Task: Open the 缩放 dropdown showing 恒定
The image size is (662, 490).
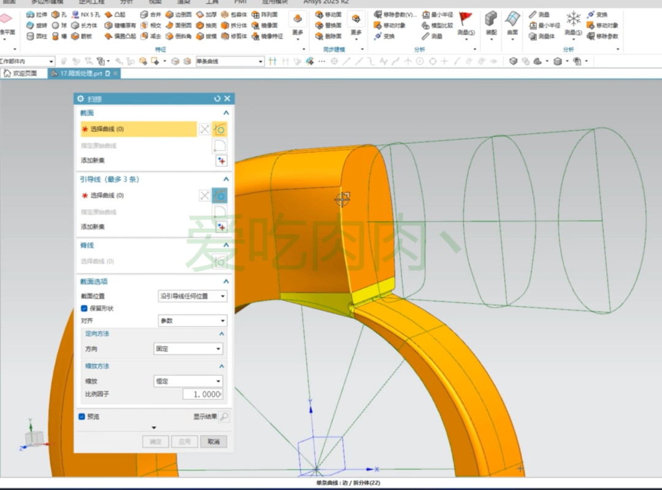Action: (188, 381)
